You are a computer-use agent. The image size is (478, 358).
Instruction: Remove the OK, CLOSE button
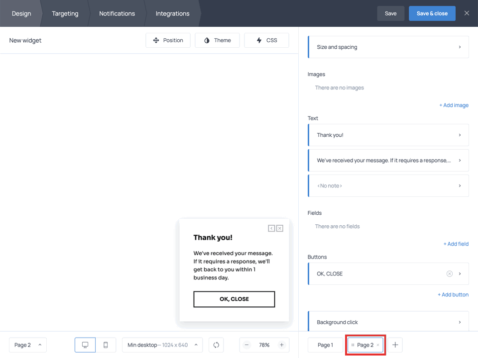[449, 274]
